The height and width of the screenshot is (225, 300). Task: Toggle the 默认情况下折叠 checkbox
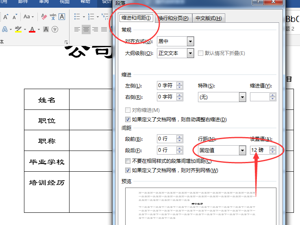(x=200, y=53)
